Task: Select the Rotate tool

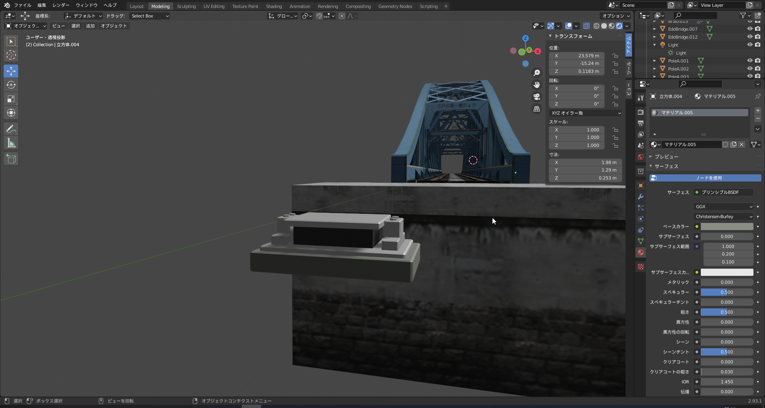Action: pyautogui.click(x=11, y=85)
